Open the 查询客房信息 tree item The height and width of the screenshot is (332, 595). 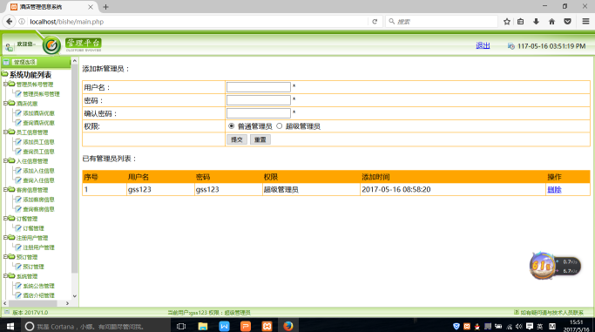(38, 209)
